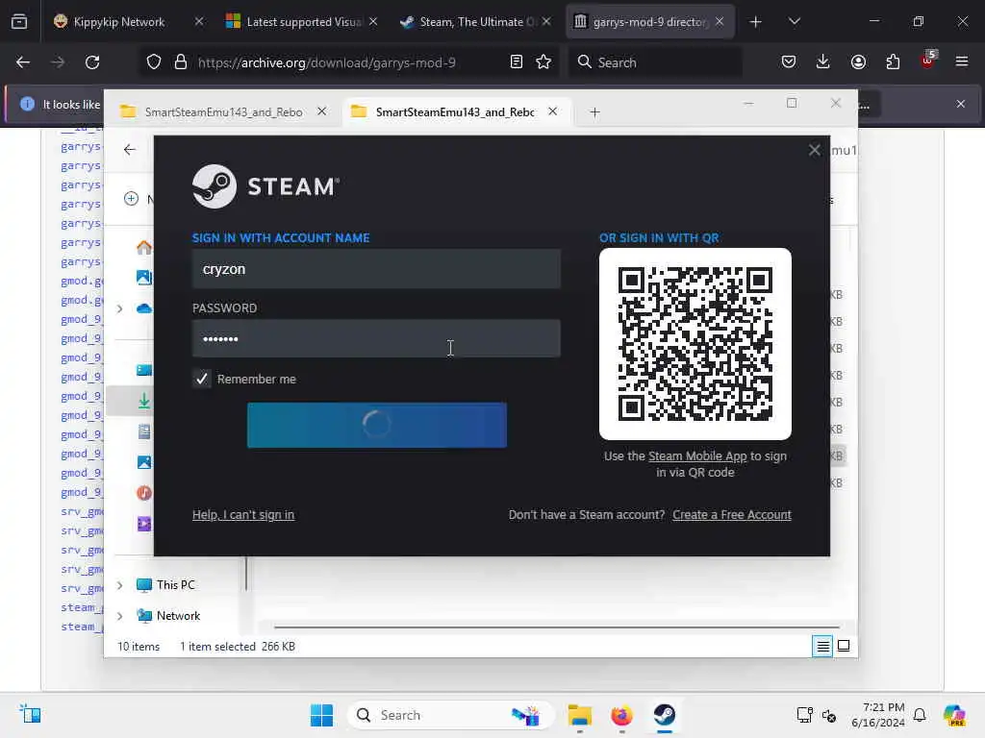Reload the archive.org page
The width and height of the screenshot is (985, 738).
tap(92, 62)
